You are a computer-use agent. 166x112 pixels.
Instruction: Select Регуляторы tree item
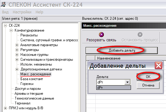(x=30, y=50)
